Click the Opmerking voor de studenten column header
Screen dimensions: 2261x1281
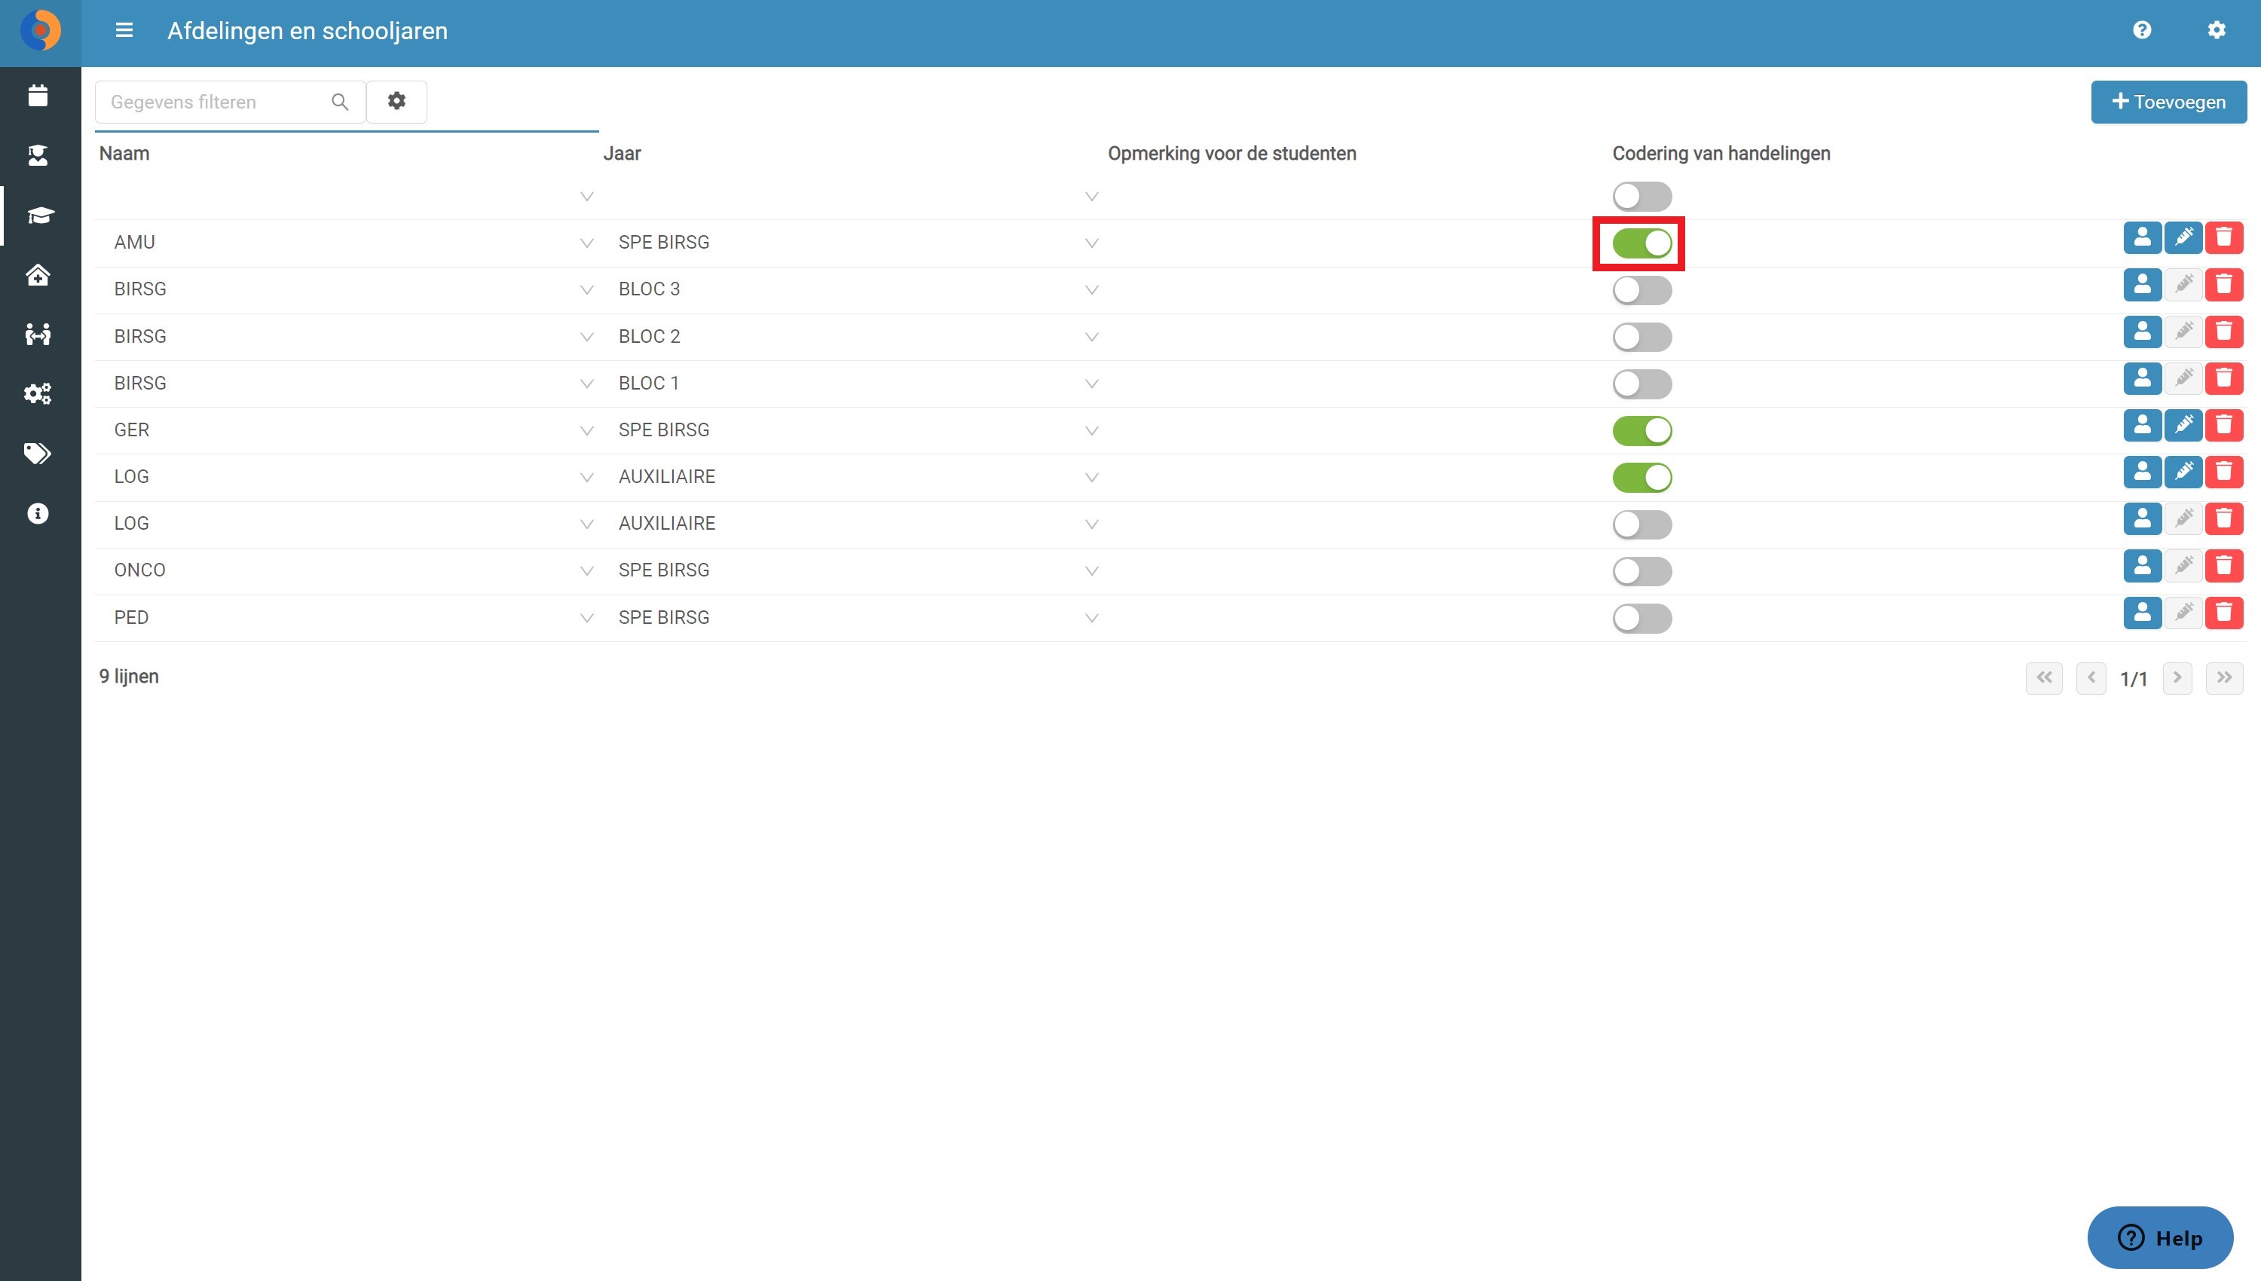(x=1231, y=153)
